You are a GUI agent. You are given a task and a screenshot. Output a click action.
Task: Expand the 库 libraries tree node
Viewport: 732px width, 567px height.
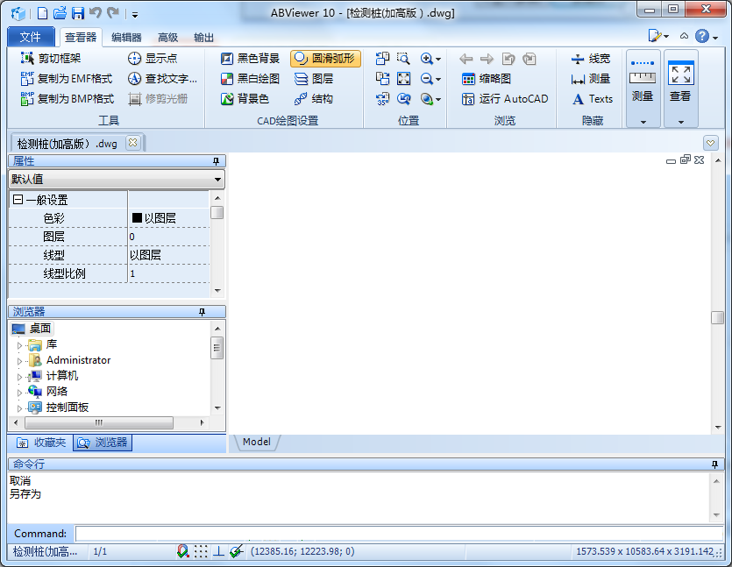pyautogui.click(x=19, y=345)
